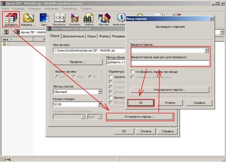Switch to the Дополнительно tab

pos(73,36)
